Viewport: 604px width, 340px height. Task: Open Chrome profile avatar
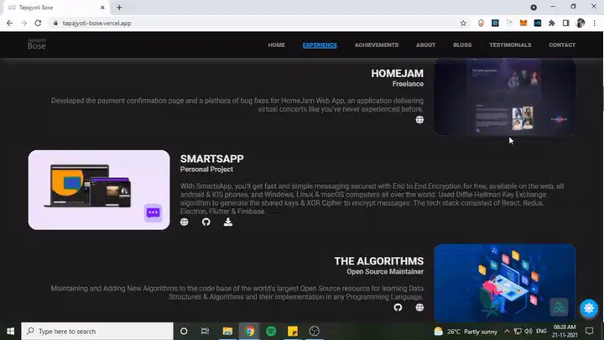(x=581, y=24)
